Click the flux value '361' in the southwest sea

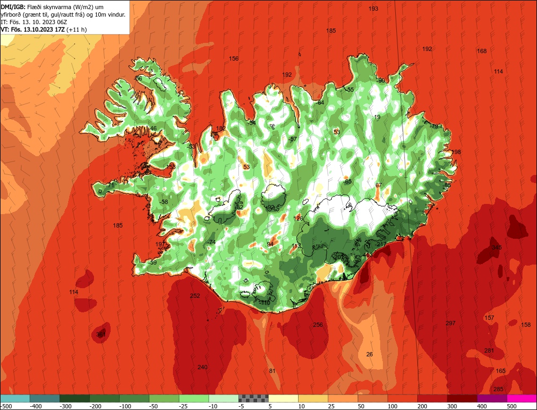[101, 334]
